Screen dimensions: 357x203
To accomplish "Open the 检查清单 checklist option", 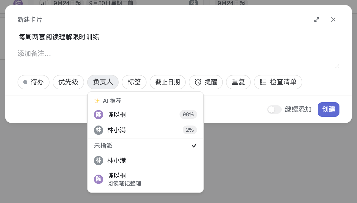I will point(278,82).
